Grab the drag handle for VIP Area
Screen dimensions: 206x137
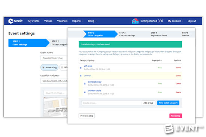pos(81,68)
